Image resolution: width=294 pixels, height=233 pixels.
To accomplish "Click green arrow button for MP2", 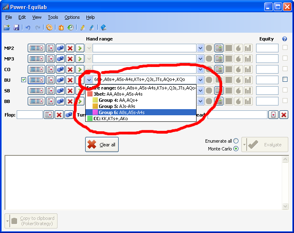I will [80, 48].
